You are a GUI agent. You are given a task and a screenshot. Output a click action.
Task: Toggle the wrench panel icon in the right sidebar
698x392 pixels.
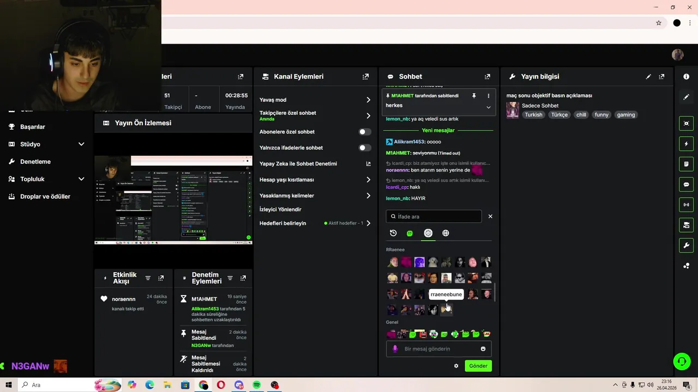(x=686, y=246)
